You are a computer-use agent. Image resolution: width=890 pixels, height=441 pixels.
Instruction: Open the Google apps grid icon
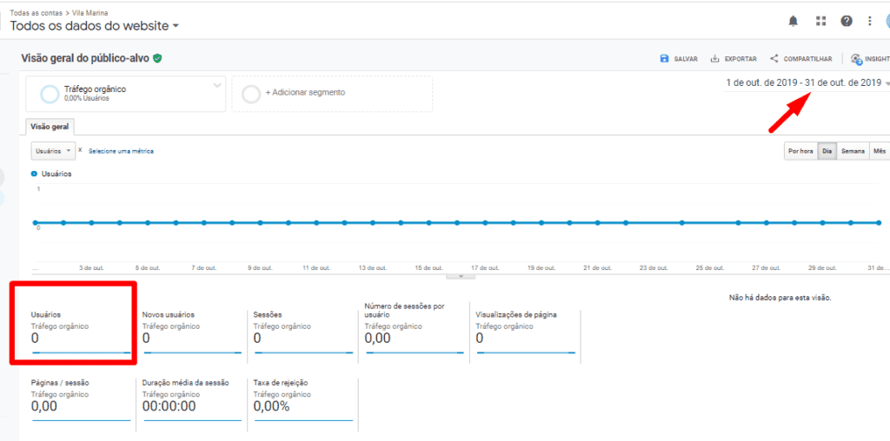pyautogui.click(x=820, y=21)
